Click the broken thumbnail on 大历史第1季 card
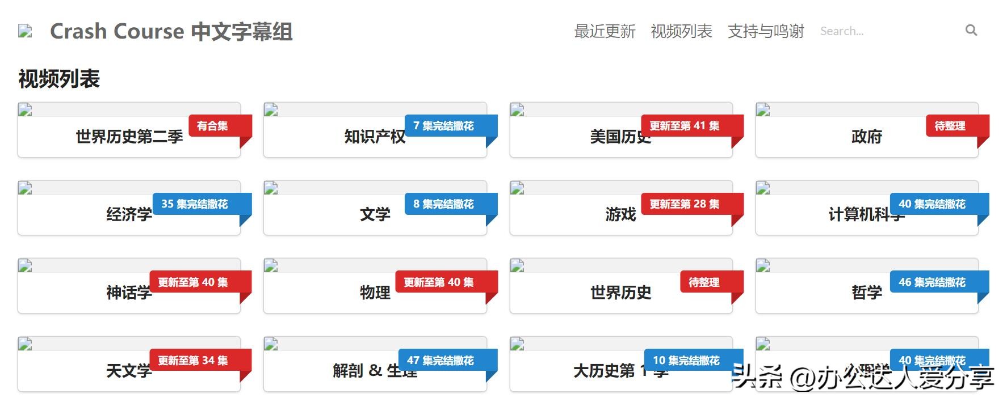This screenshot has height=402, width=1007. [x=517, y=345]
